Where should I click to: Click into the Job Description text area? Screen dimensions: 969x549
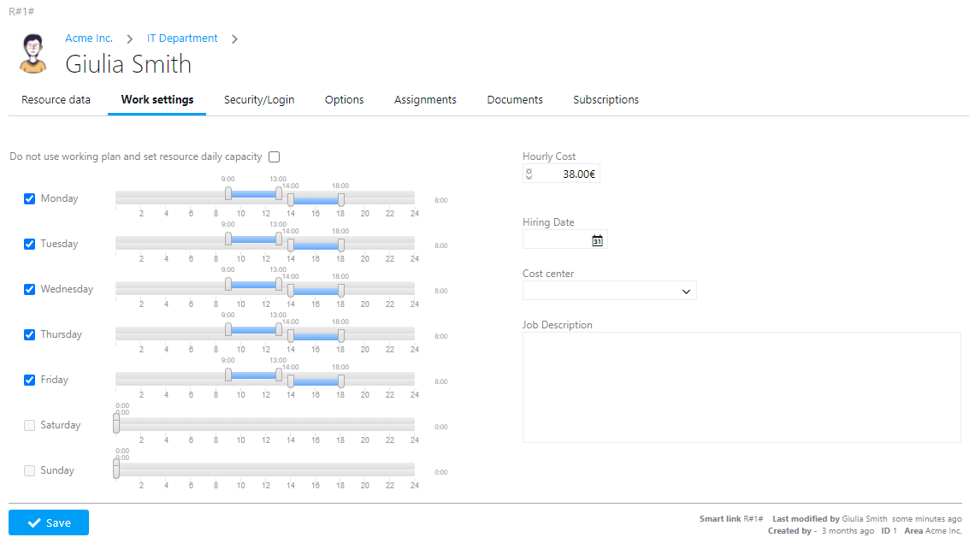click(x=741, y=387)
